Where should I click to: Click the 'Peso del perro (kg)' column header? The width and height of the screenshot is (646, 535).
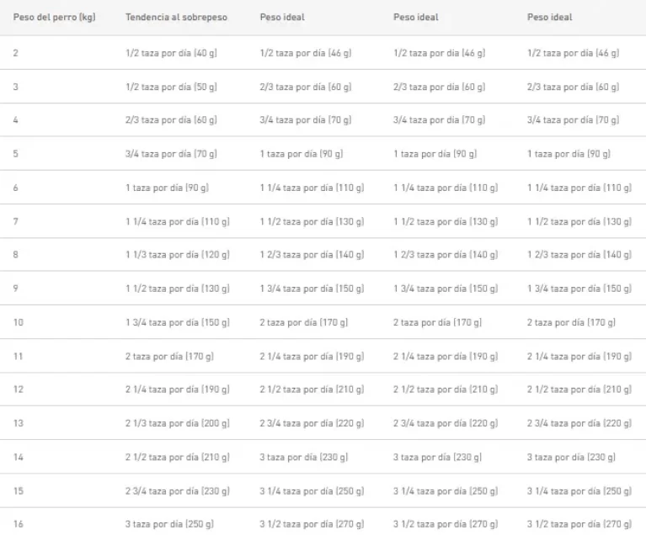(x=54, y=18)
